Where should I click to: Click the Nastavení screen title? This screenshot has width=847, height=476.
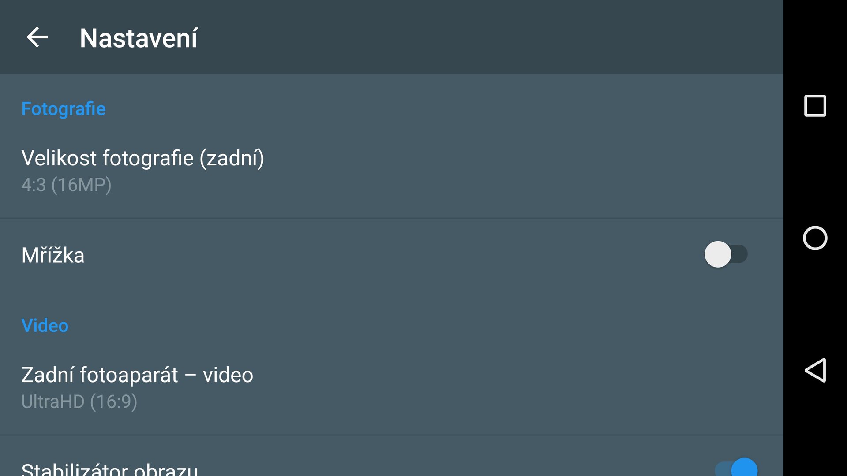click(139, 38)
